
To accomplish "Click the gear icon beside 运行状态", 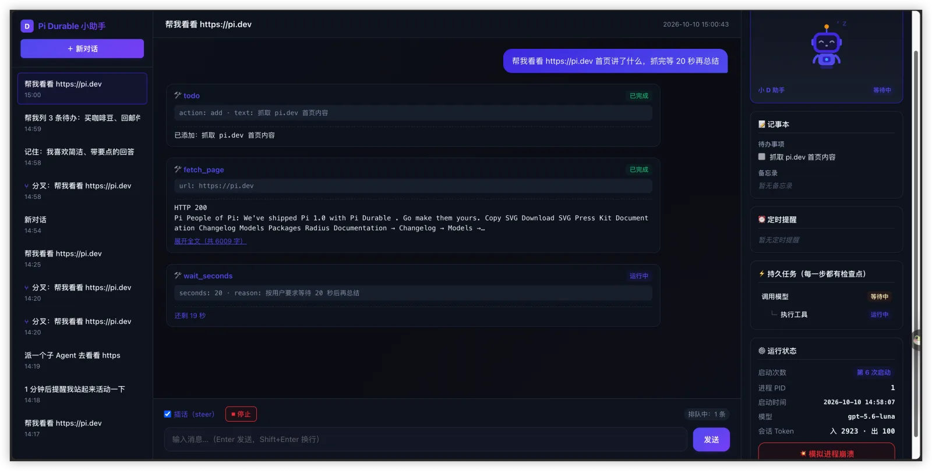I will click(762, 351).
